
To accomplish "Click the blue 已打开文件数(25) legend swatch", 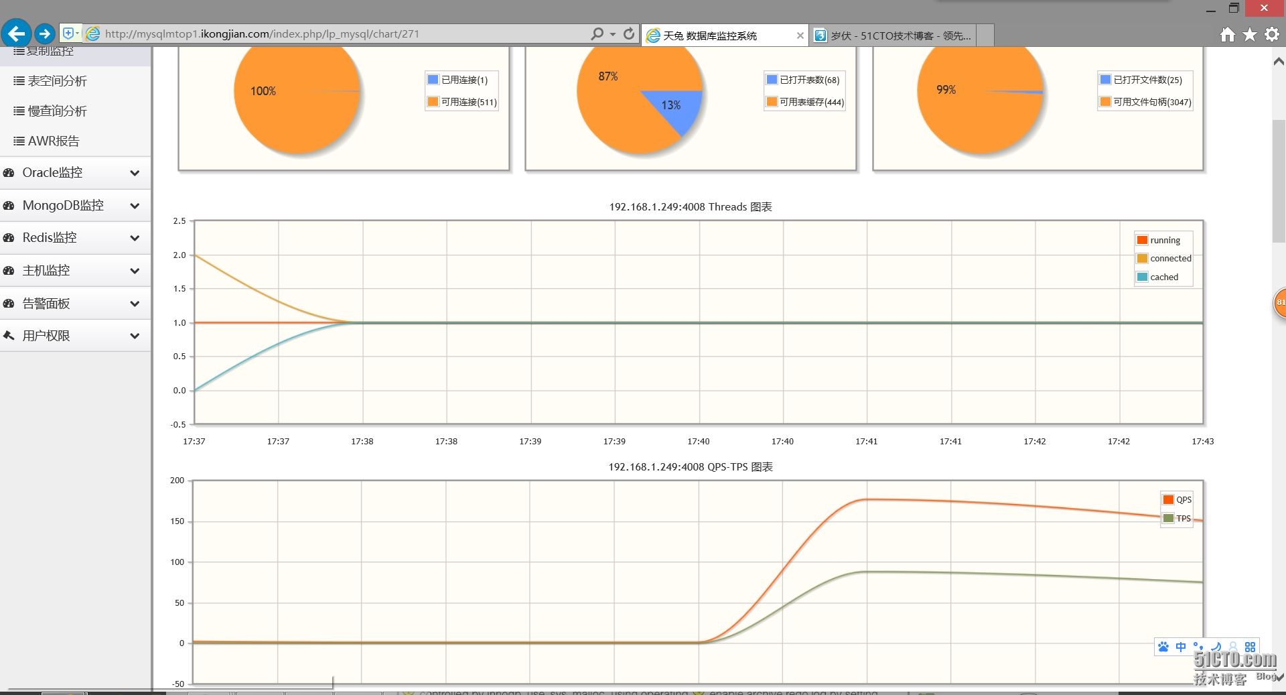I will 1105,80.
